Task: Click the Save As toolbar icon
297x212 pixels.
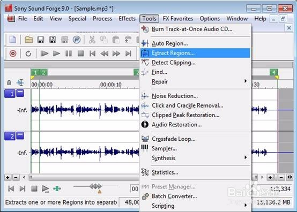Action: [x=53, y=40]
